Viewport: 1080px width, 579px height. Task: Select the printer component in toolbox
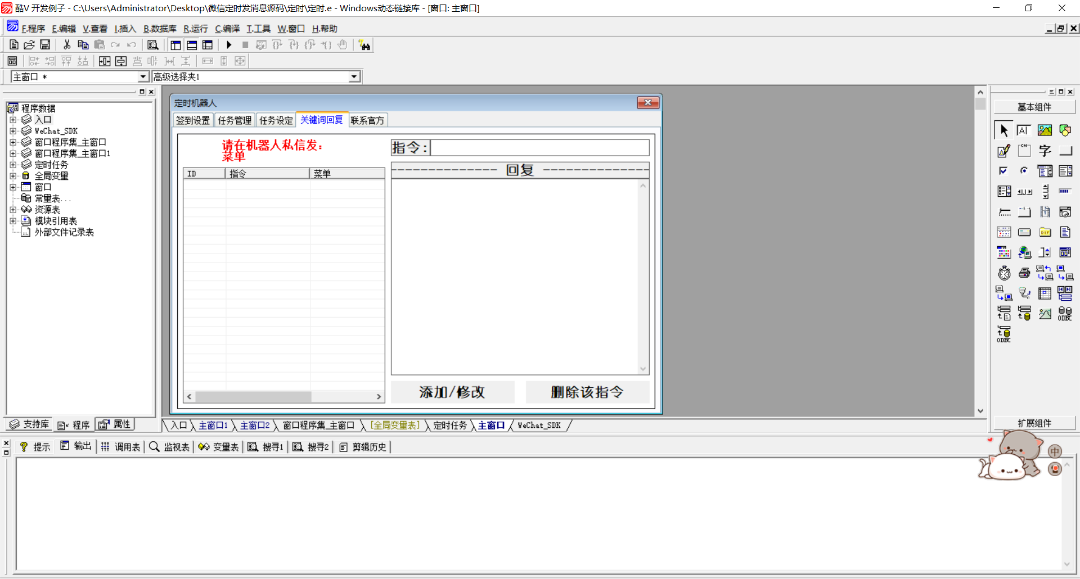1024,273
